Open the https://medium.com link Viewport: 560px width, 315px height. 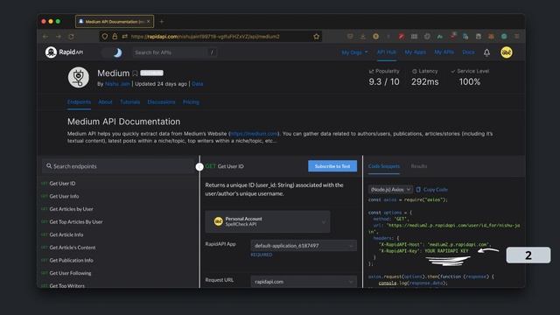[x=254, y=134]
